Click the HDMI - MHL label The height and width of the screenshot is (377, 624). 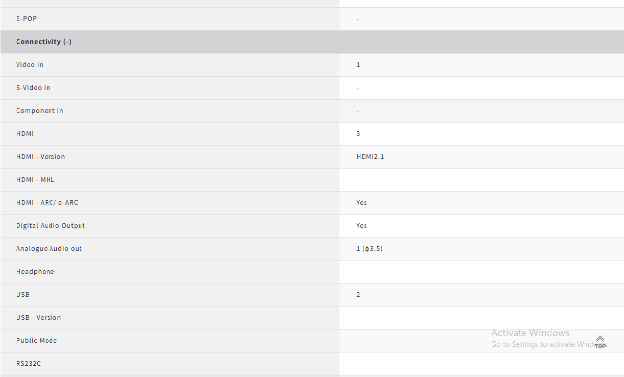click(x=35, y=180)
